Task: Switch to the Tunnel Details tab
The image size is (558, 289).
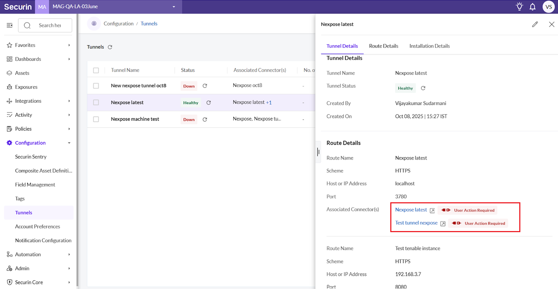Action: point(342,46)
